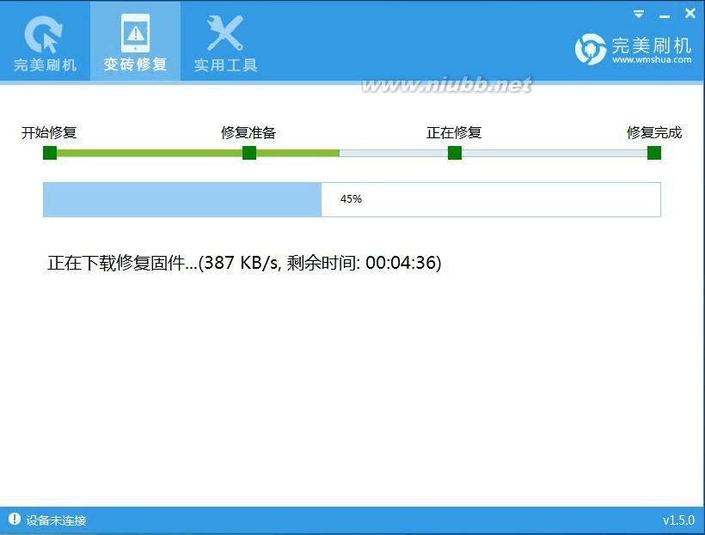The image size is (705, 535).
Task: Click the crossed wrench icon above 实用工具
Action: pyautogui.click(x=224, y=34)
